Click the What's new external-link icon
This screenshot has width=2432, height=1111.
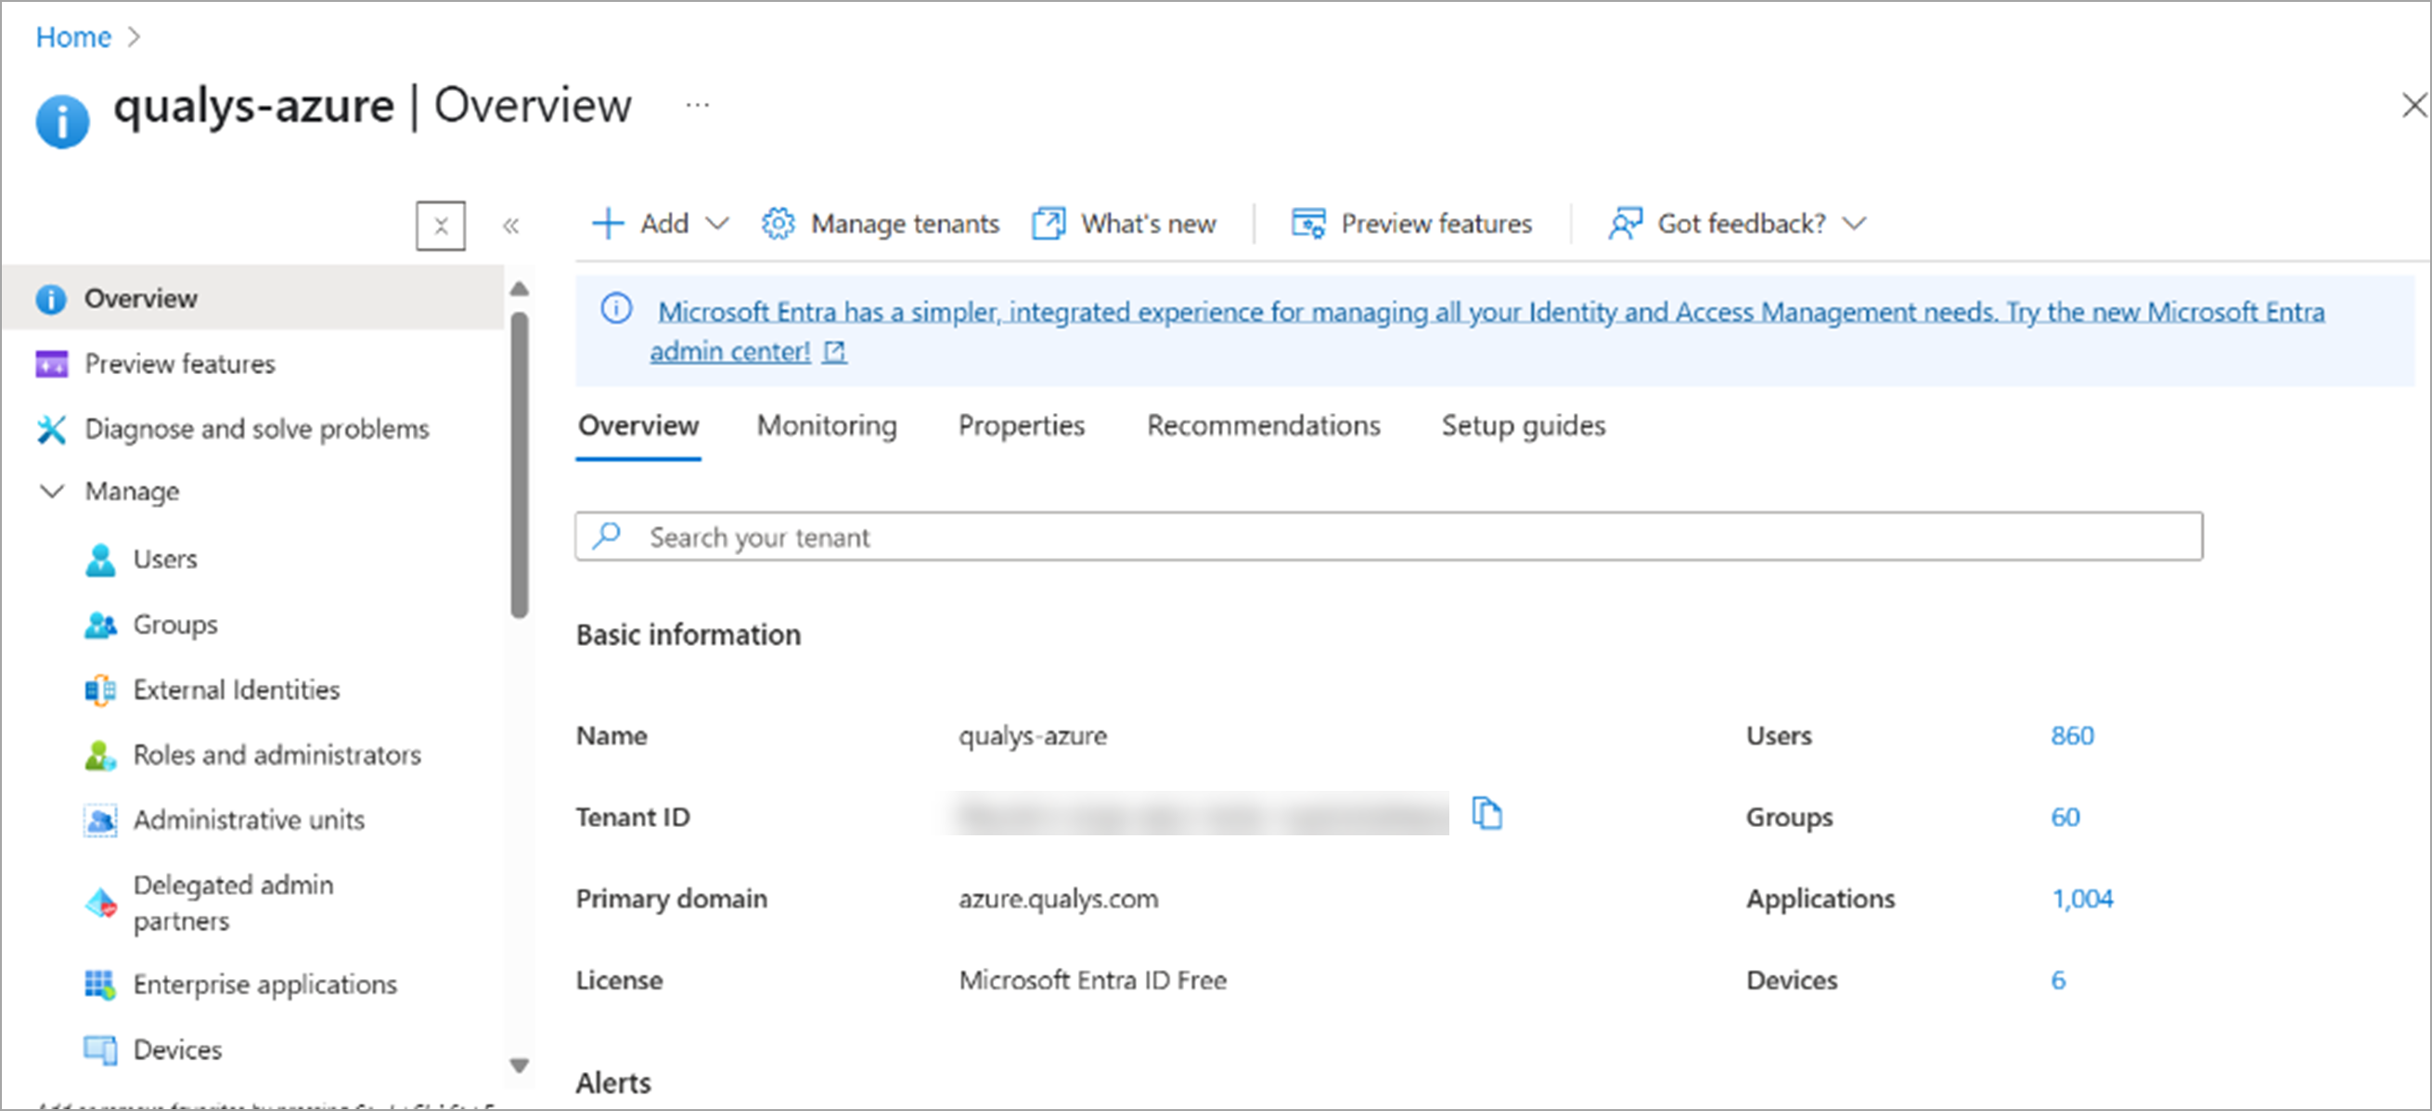tap(1048, 224)
